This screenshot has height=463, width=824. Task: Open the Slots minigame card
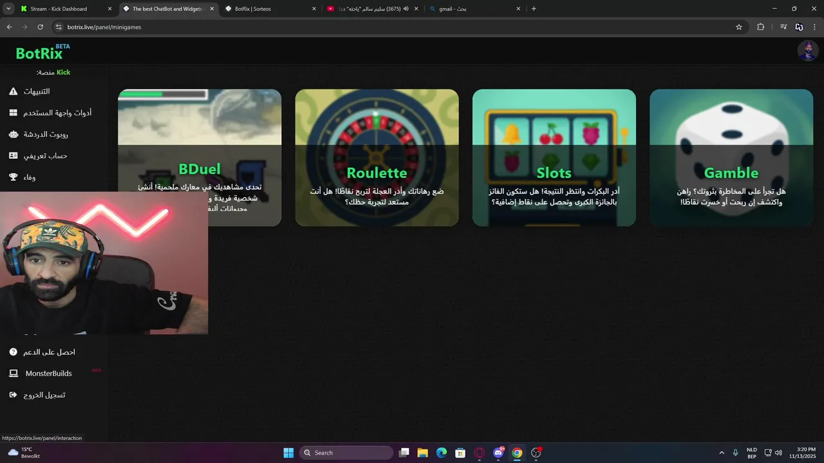click(x=554, y=158)
